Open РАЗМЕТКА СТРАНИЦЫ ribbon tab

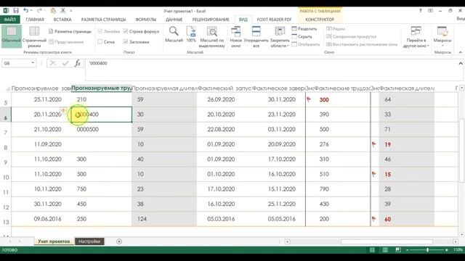point(103,20)
